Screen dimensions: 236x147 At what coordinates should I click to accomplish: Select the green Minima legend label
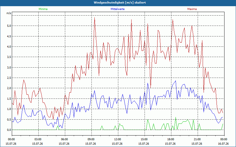pyautogui.click(x=43, y=9)
